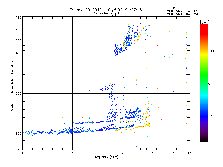Click x-axis tick label 8
Image resolution: width=223 pixels, height=167 pixels.
click(x=173, y=153)
